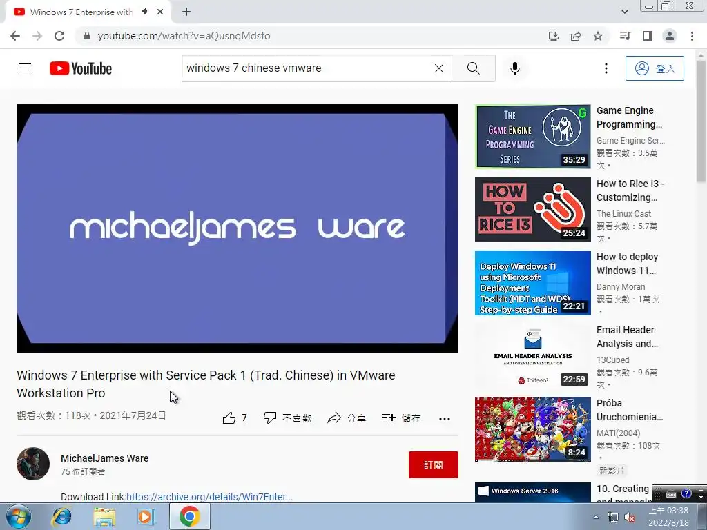The image size is (707, 530).
Task: Click the address bar URL
Action: tap(184, 36)
